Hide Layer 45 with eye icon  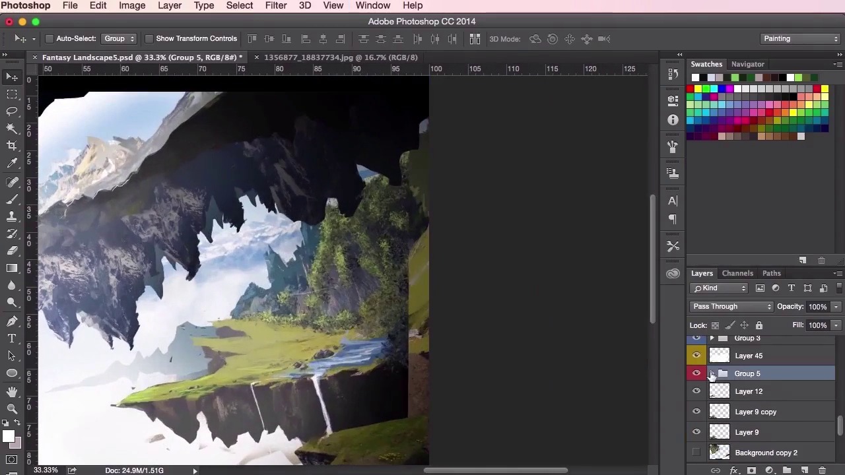[x=696, y=356]
